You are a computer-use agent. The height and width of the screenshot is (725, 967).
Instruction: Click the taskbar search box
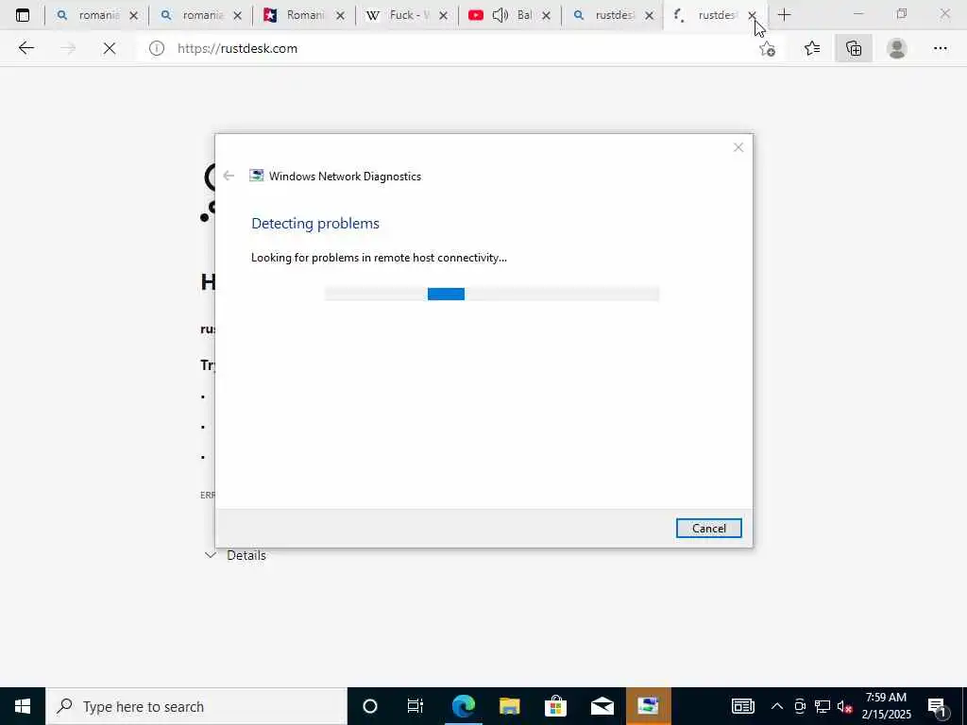196,706
